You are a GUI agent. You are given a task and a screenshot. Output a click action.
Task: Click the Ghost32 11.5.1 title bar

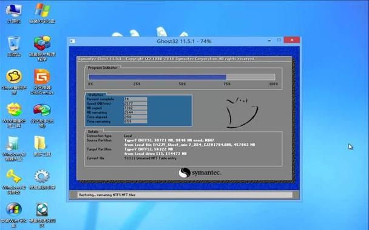pos(184,41)
